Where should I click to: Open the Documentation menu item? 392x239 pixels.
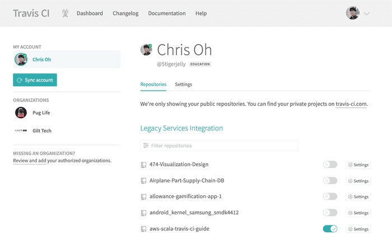[167, 13]
